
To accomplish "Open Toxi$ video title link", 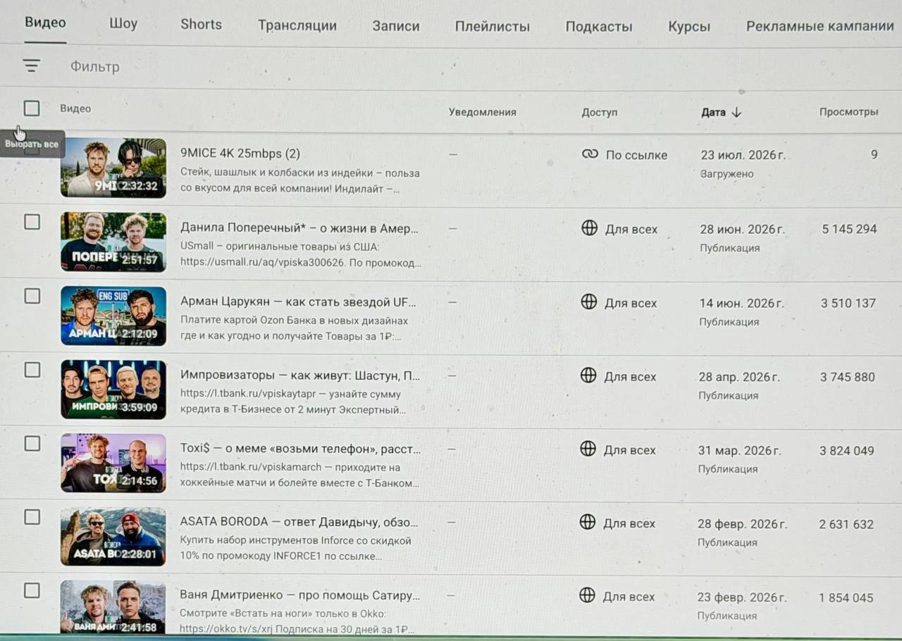I will [x=300, y=449].
